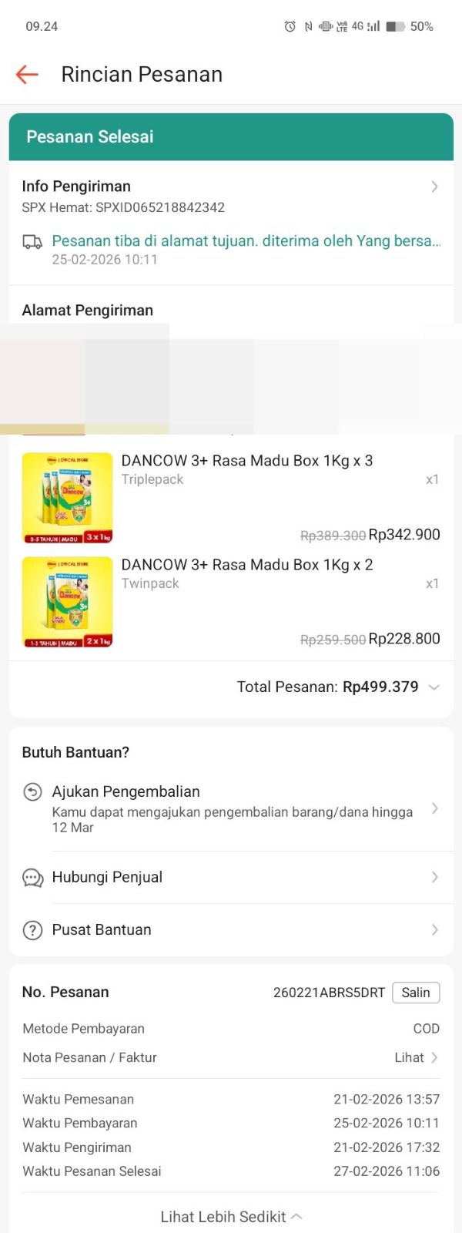Tap the NFC icon in status bar
462x1233 pixels.
pos(308,26)
